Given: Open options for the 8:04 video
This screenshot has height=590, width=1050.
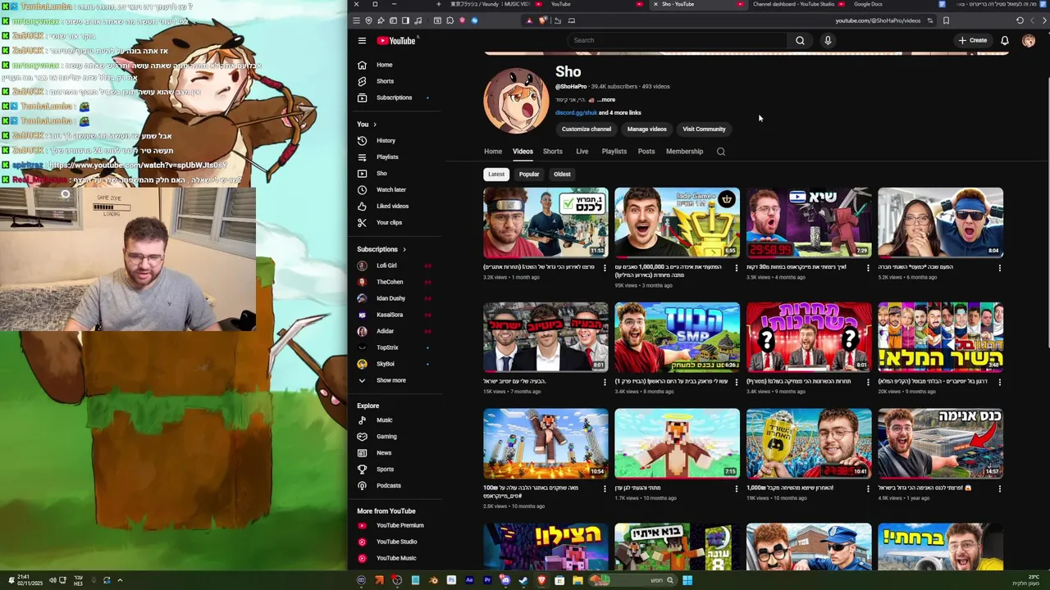Looking at the screenshot, I should click(999, 267).
